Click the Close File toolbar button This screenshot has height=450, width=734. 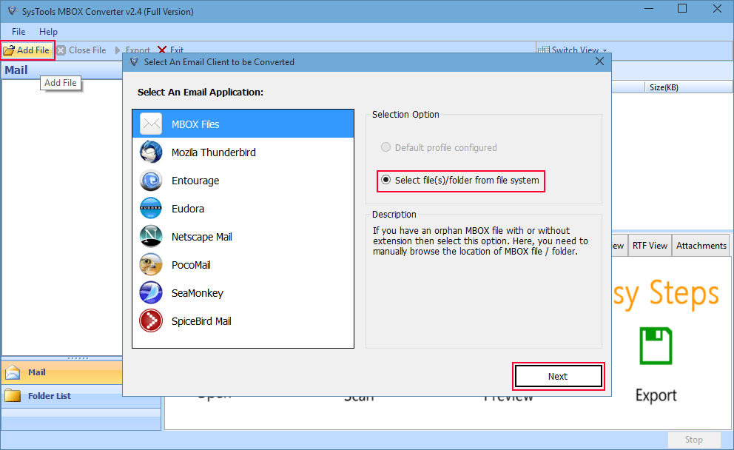point(81,50)
